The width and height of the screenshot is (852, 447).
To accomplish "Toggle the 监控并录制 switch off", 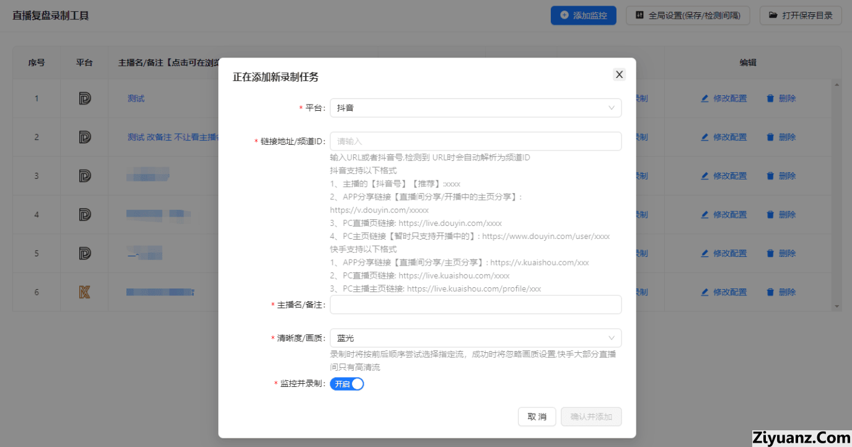I will (x=346, y=384).
